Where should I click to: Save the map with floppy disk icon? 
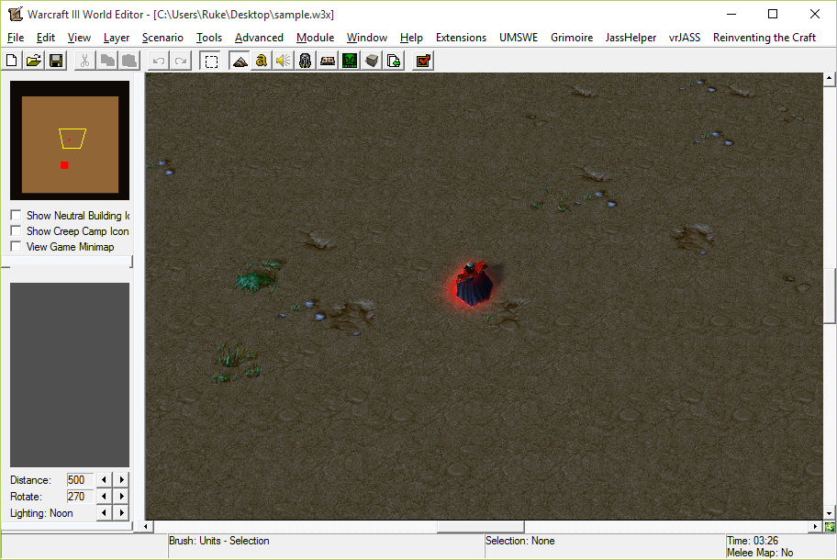pyautogui.click(x=56, y=61)
